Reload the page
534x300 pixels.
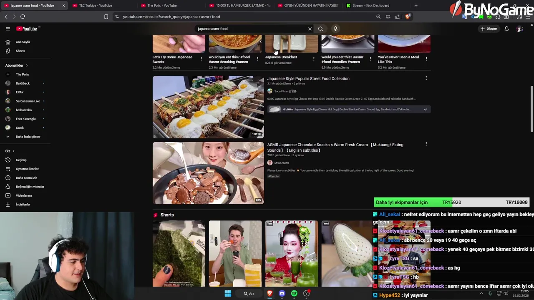23,17
